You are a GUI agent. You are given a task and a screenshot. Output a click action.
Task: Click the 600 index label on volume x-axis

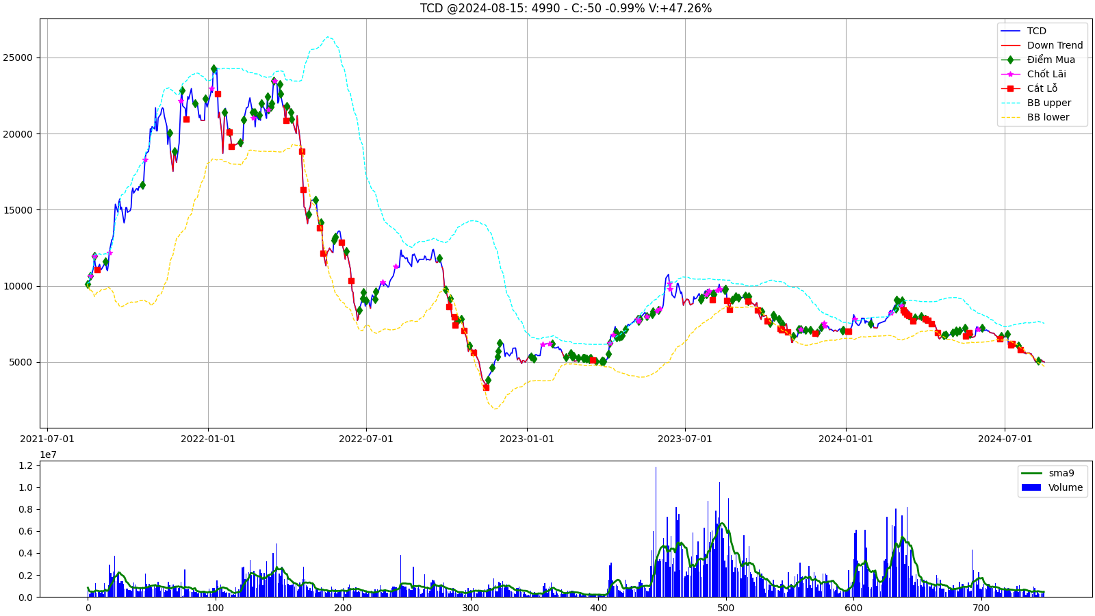point(853,608)
